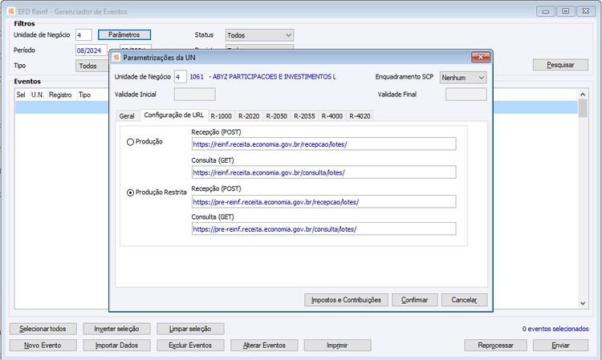Viewport: 602px width, 360px height.
Task: Open the R-2055 tab
Action: tap(304, 115)
